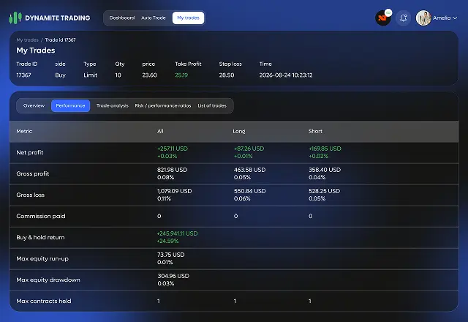Click the Take Profit value 25.19
The height and width of the screenshot is (322, 468).
[x=181, y=75]
